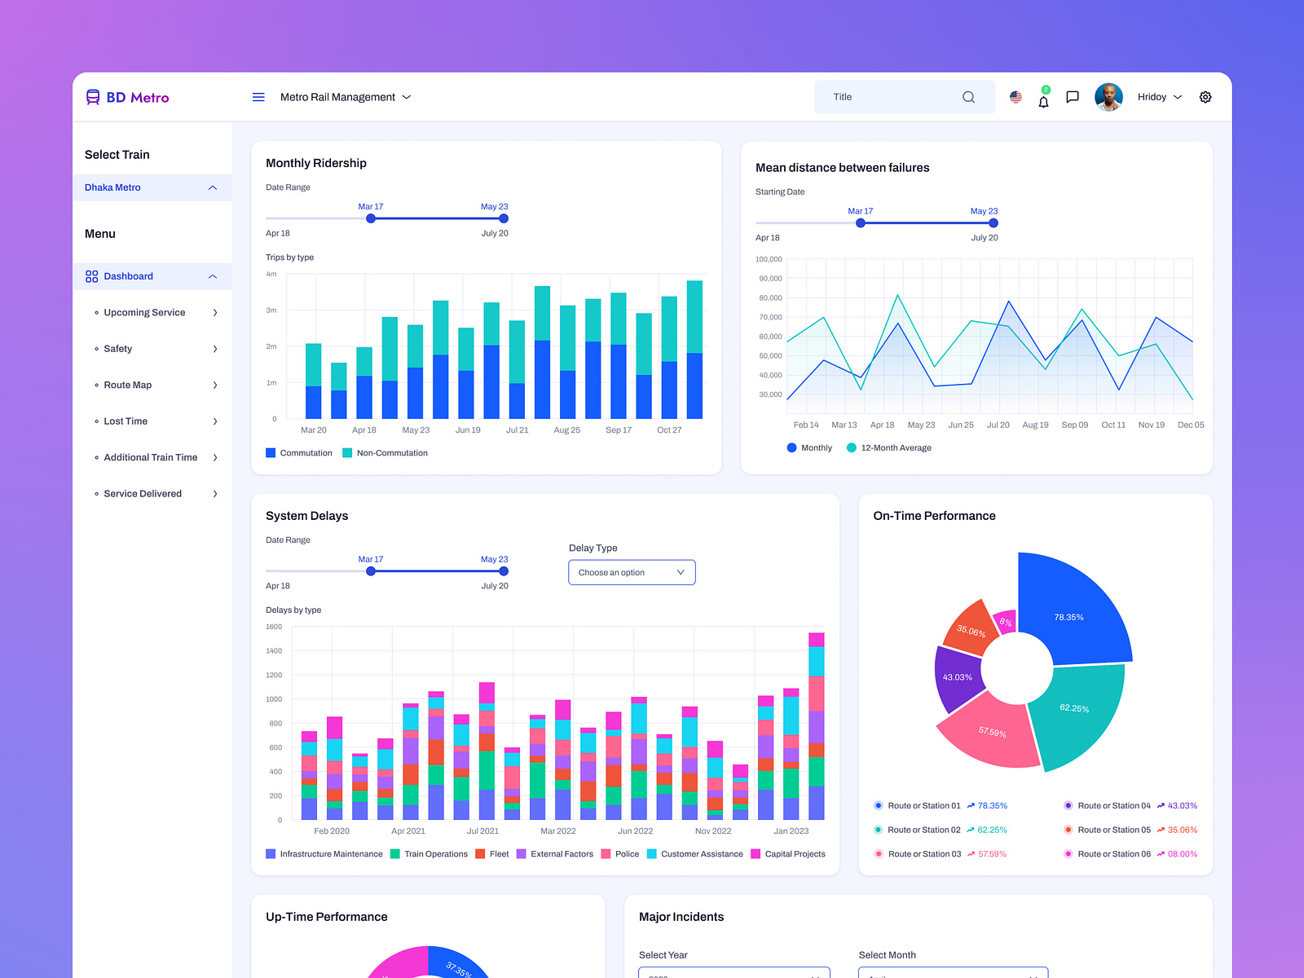Click the search magnifier icon
Viewport: 1304px width, 978px height.
pyautogui.click(x=968, y=96)
